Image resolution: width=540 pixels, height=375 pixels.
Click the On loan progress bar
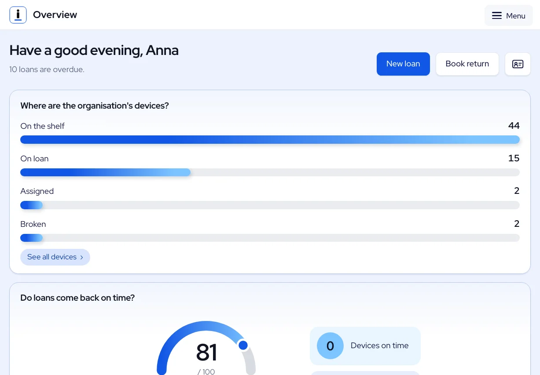pyautogui.click(x=270, y=172)
